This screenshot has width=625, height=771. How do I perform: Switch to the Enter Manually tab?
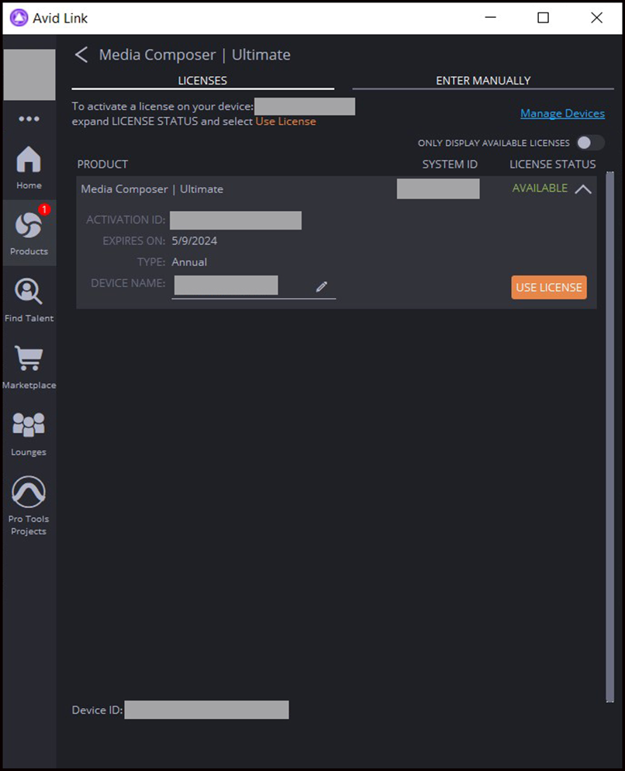tap(483, 81)
